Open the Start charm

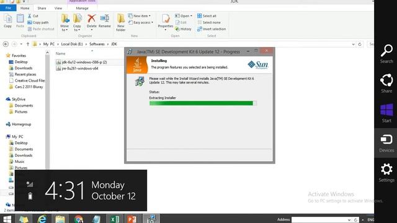pos(386,113)
